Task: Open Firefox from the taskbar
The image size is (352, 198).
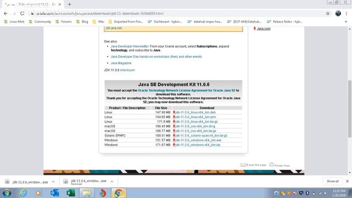Action: coord(103,193)
